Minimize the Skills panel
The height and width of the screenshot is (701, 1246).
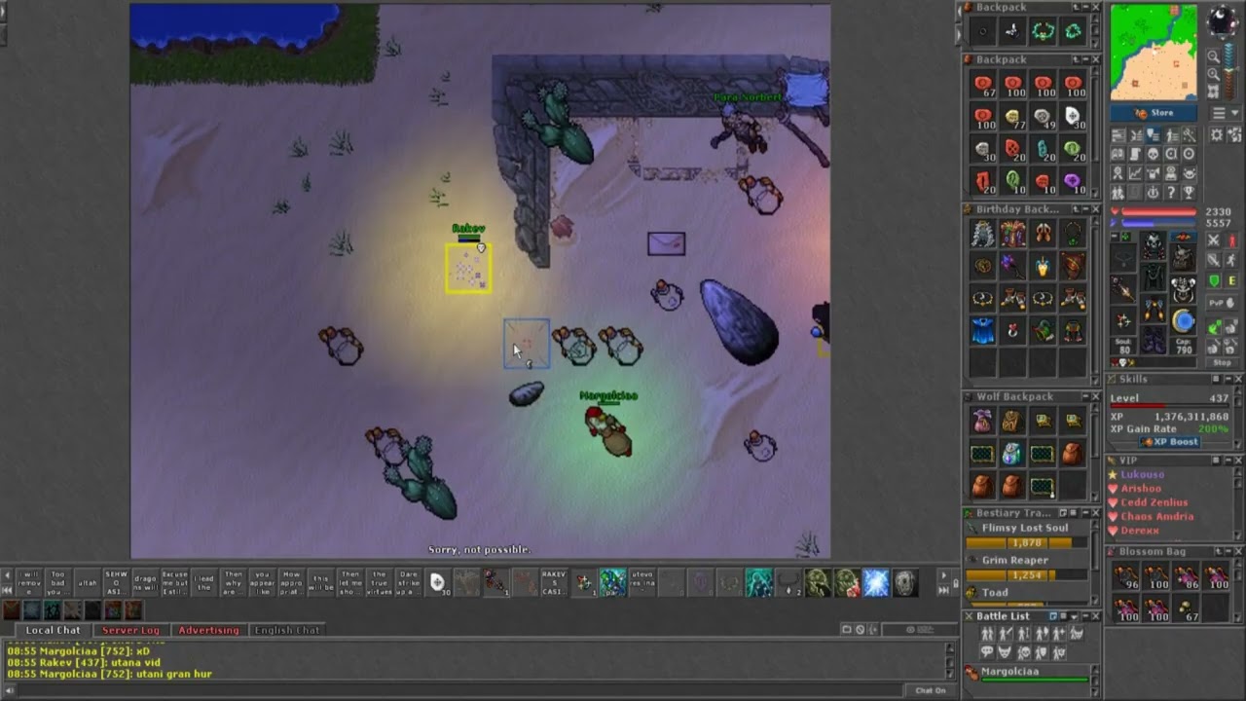tap(1229, 379)
